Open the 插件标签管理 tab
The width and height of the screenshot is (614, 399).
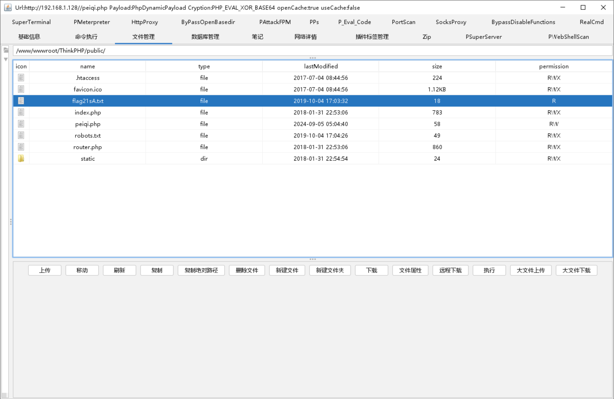(372, 37)
